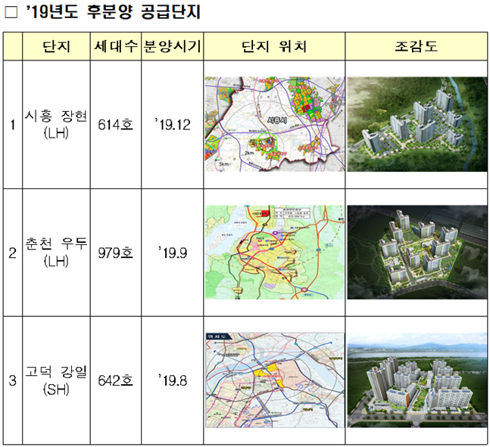The width and height of the screenshot is (490, 447).
Task: Select the 세대수 column header
Action: 116,46
